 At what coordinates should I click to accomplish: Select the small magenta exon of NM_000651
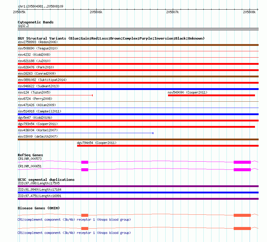(x=85, y=170)
